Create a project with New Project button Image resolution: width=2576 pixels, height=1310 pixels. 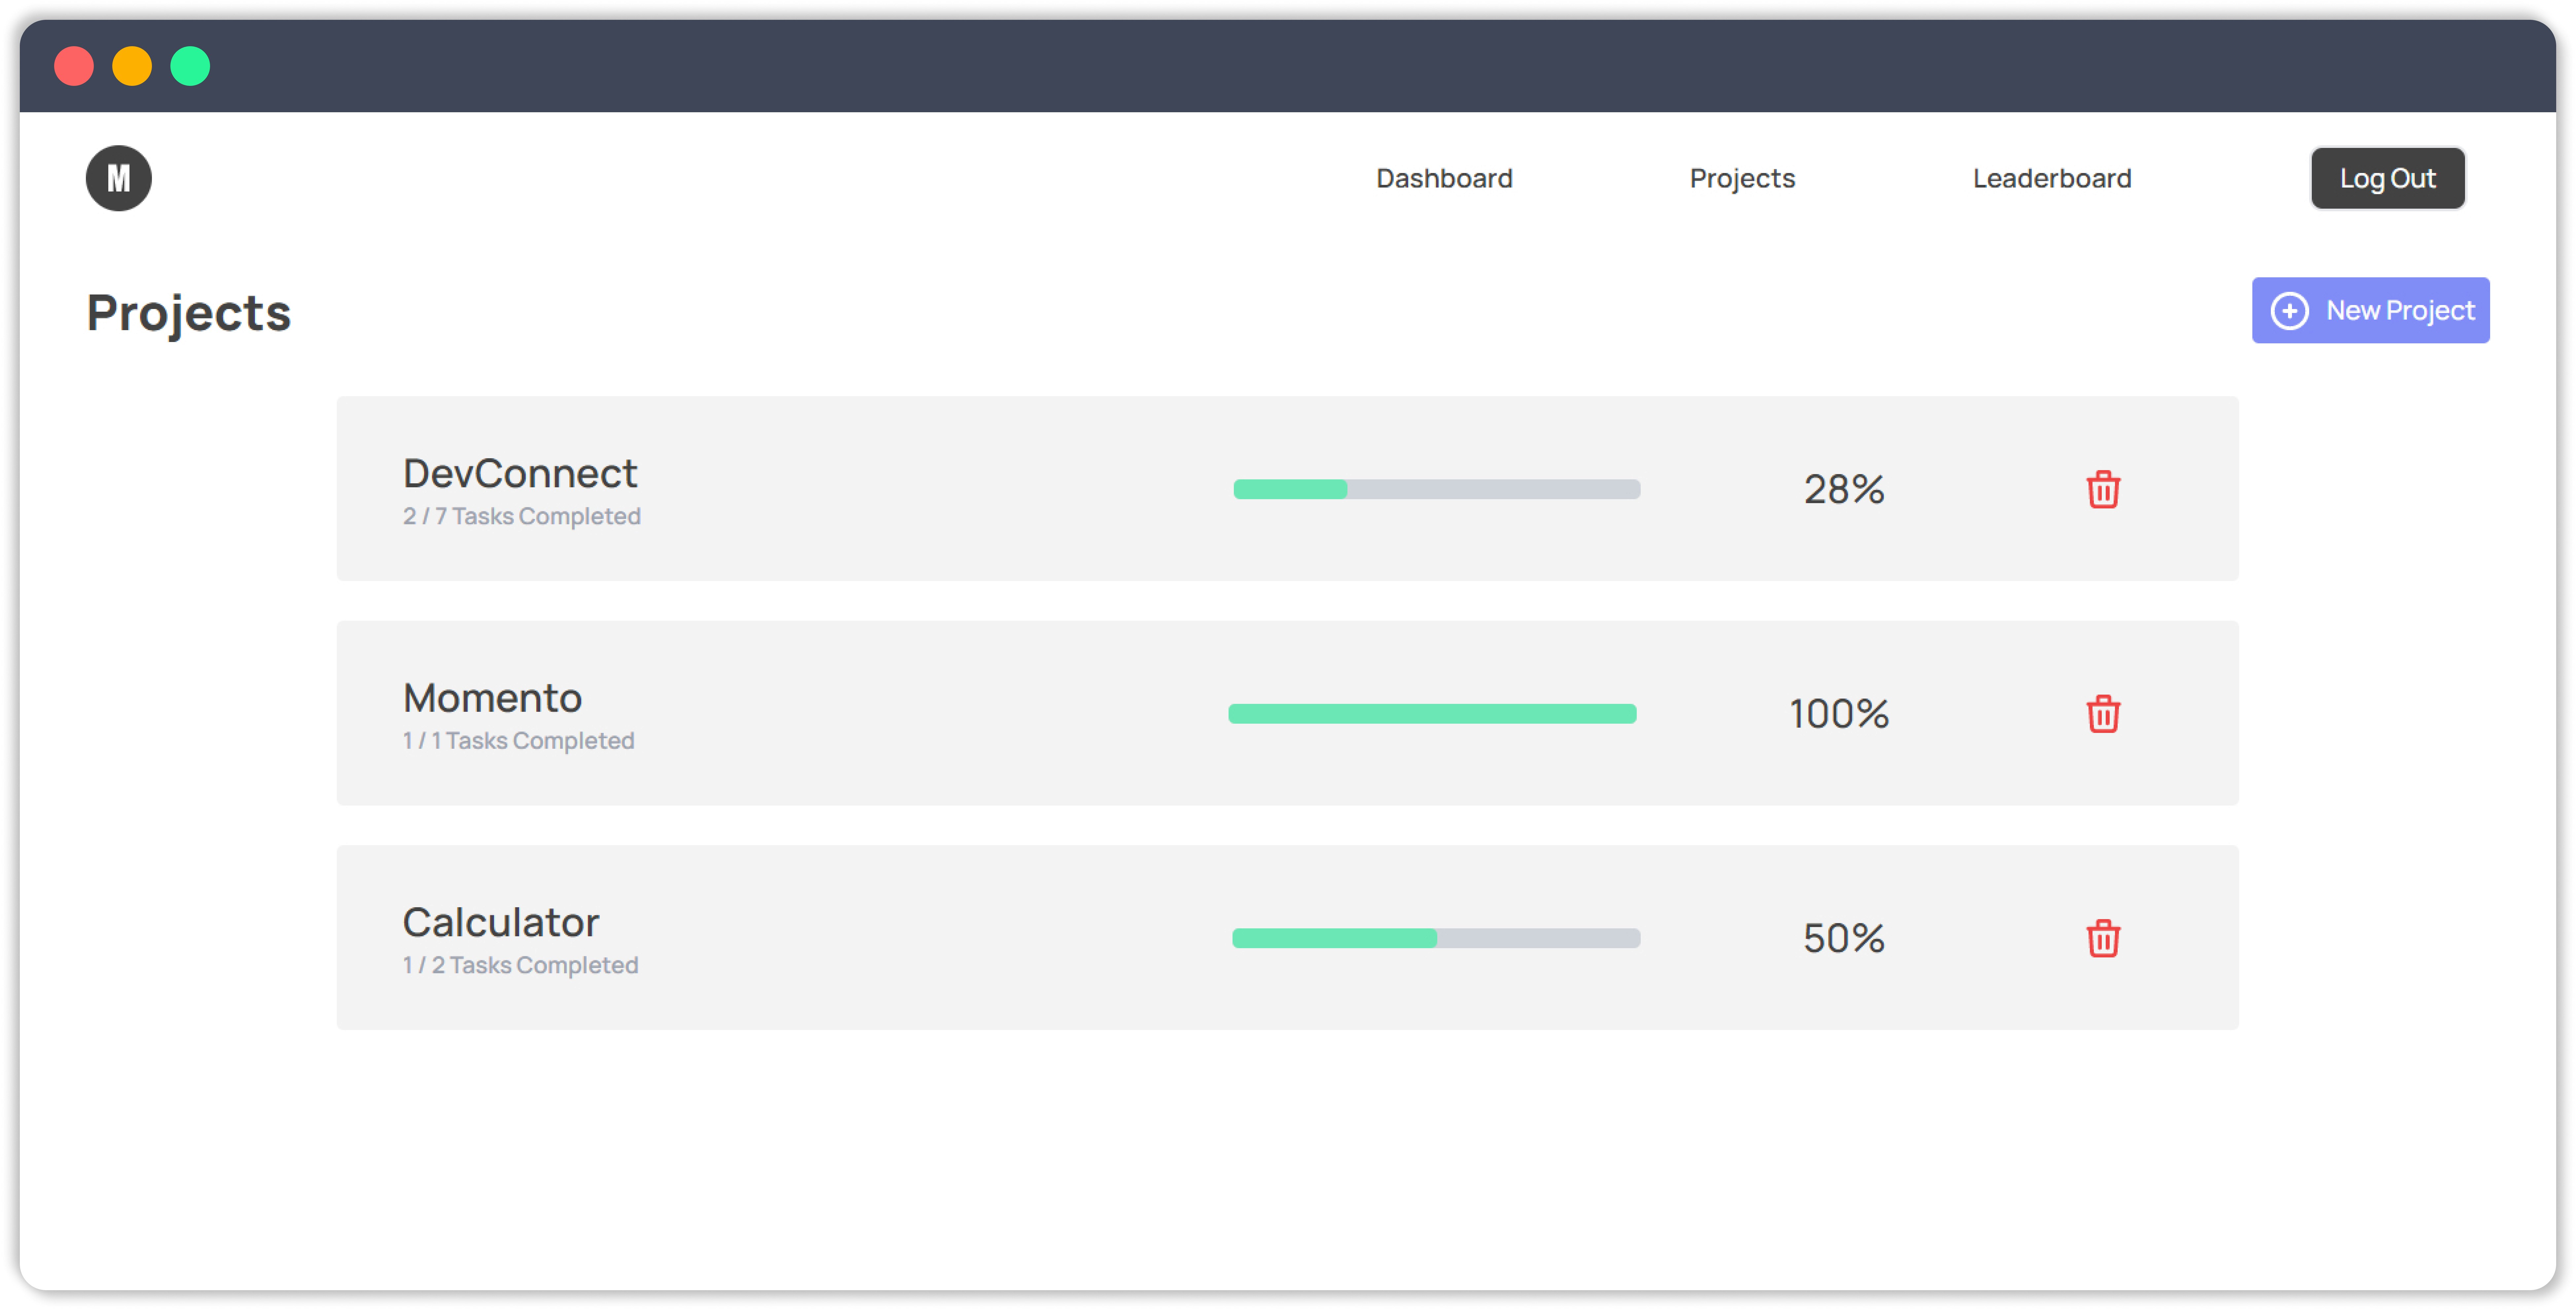[2370, 310]
